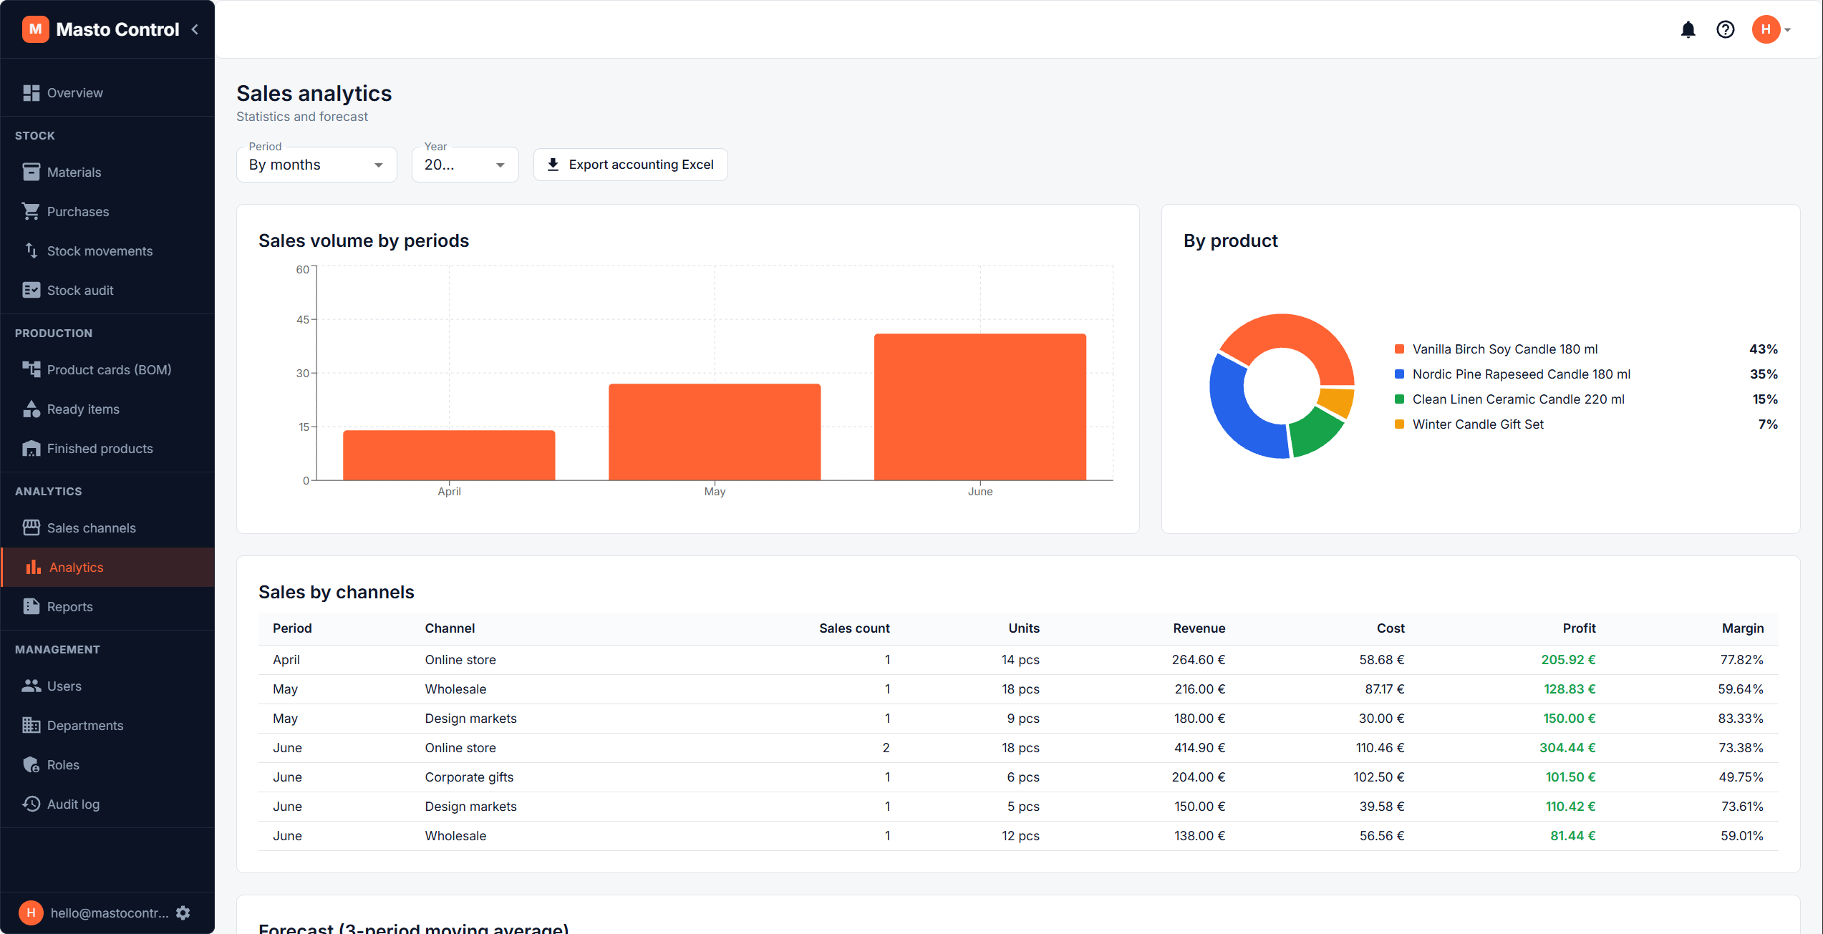Click the Ready items shapes icon

(31, 409)
